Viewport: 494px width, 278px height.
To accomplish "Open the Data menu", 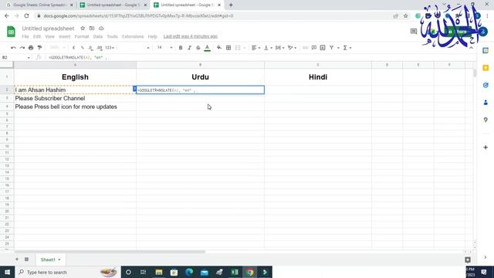I will tap(98, 36).
